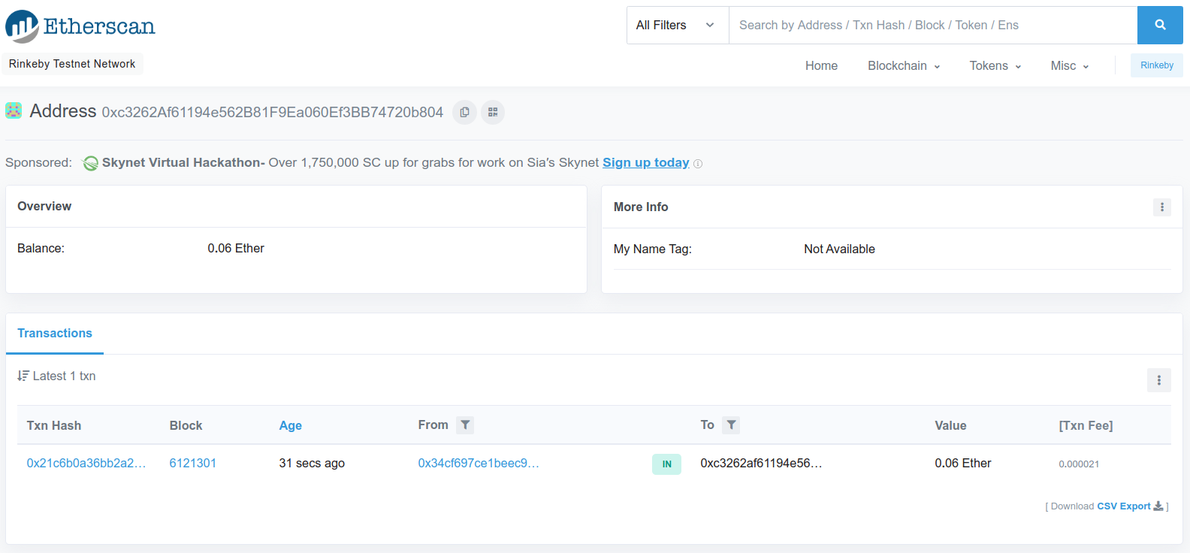Click the CSV download arrow icon

coord(1158,506)
